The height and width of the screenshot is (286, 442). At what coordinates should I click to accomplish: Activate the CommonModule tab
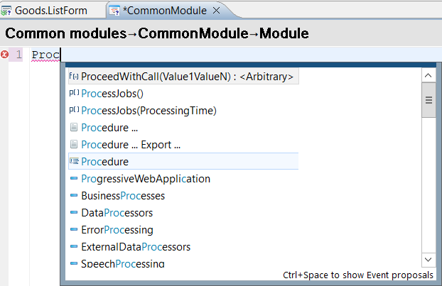[x=166, y=11]
